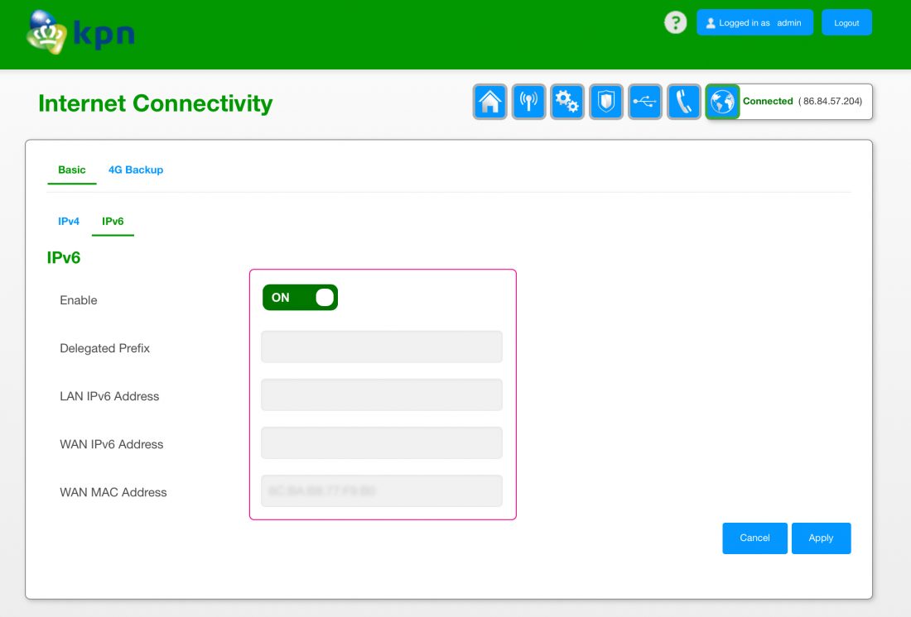This screenshot has height=617, width=911.
Task: Disable the IPv6 Enable toggle
Action: (300, 298)
